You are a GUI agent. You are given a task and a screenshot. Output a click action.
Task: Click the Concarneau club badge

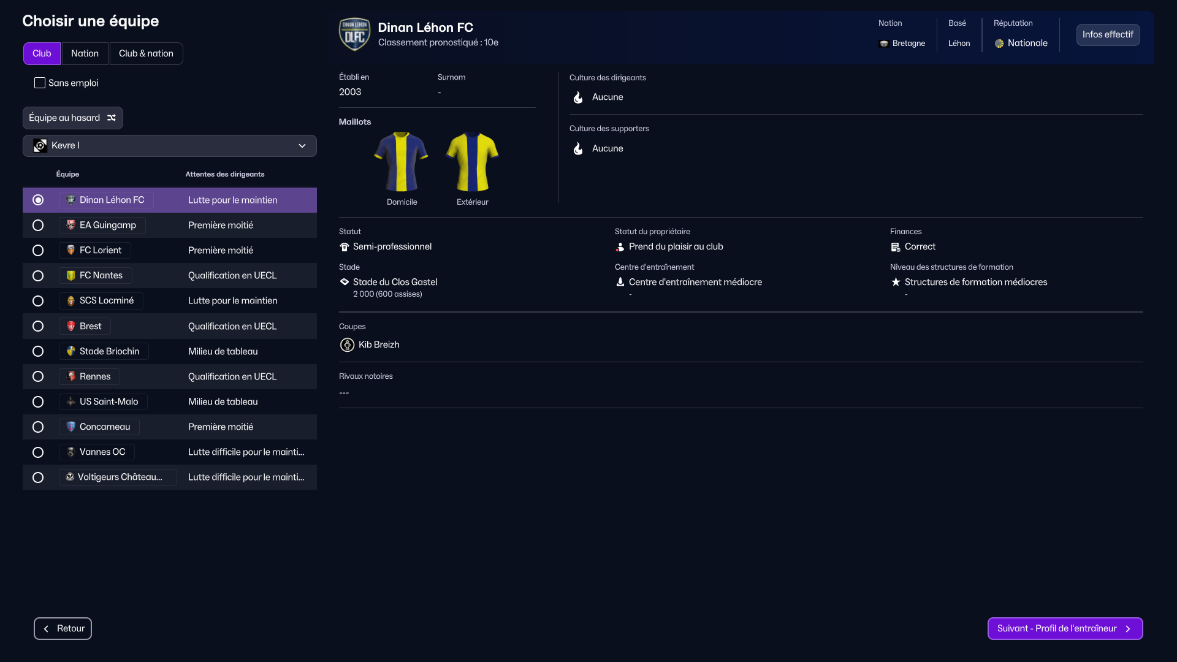(x=70, y=427)
